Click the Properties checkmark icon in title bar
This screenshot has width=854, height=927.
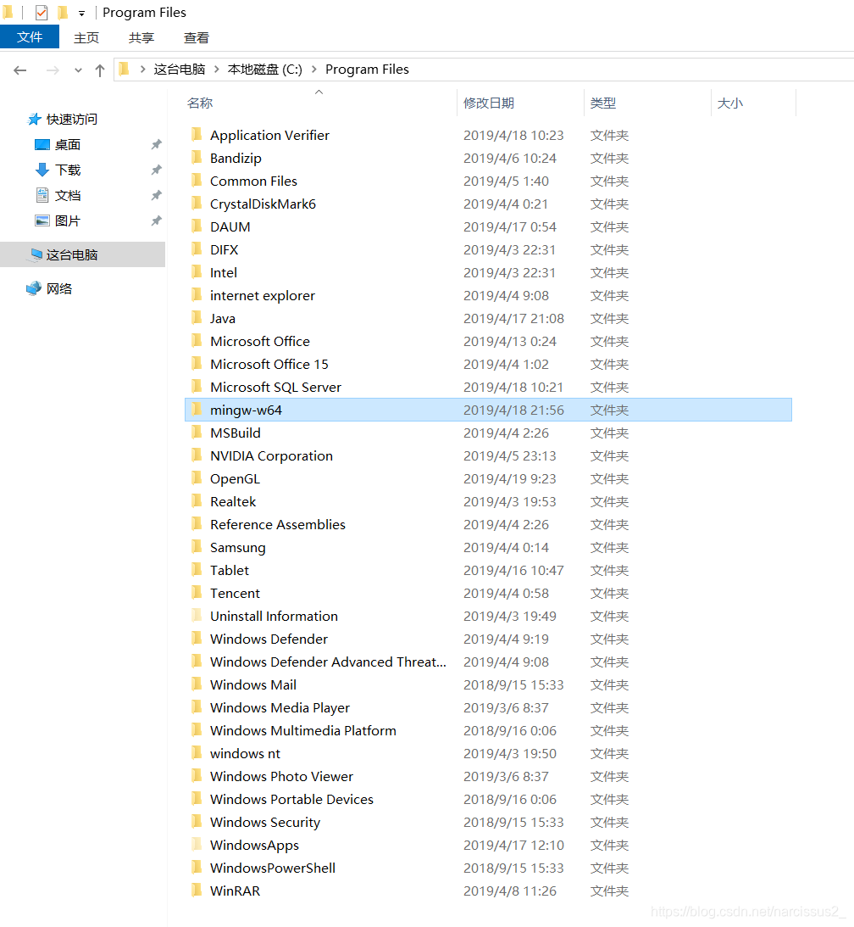tap(42, 13)
